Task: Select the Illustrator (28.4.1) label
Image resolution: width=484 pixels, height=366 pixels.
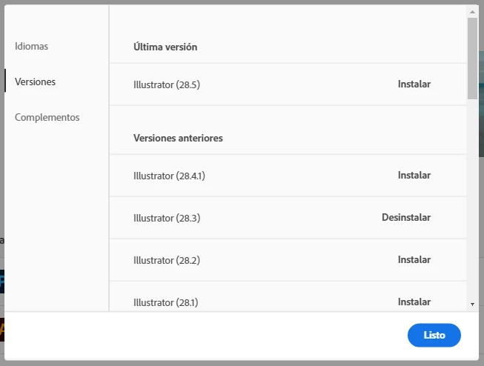Action: [x=169, y=176]
